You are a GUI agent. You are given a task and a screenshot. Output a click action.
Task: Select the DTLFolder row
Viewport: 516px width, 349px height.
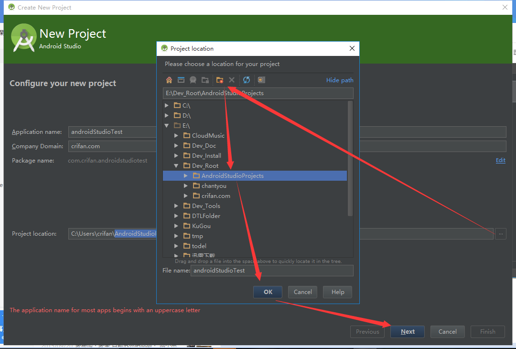[255, 216]
